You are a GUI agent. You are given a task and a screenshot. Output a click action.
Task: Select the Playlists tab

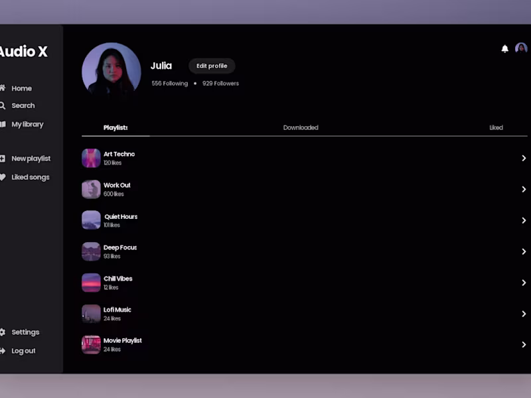pyautogui.click(x=115, y=127)
